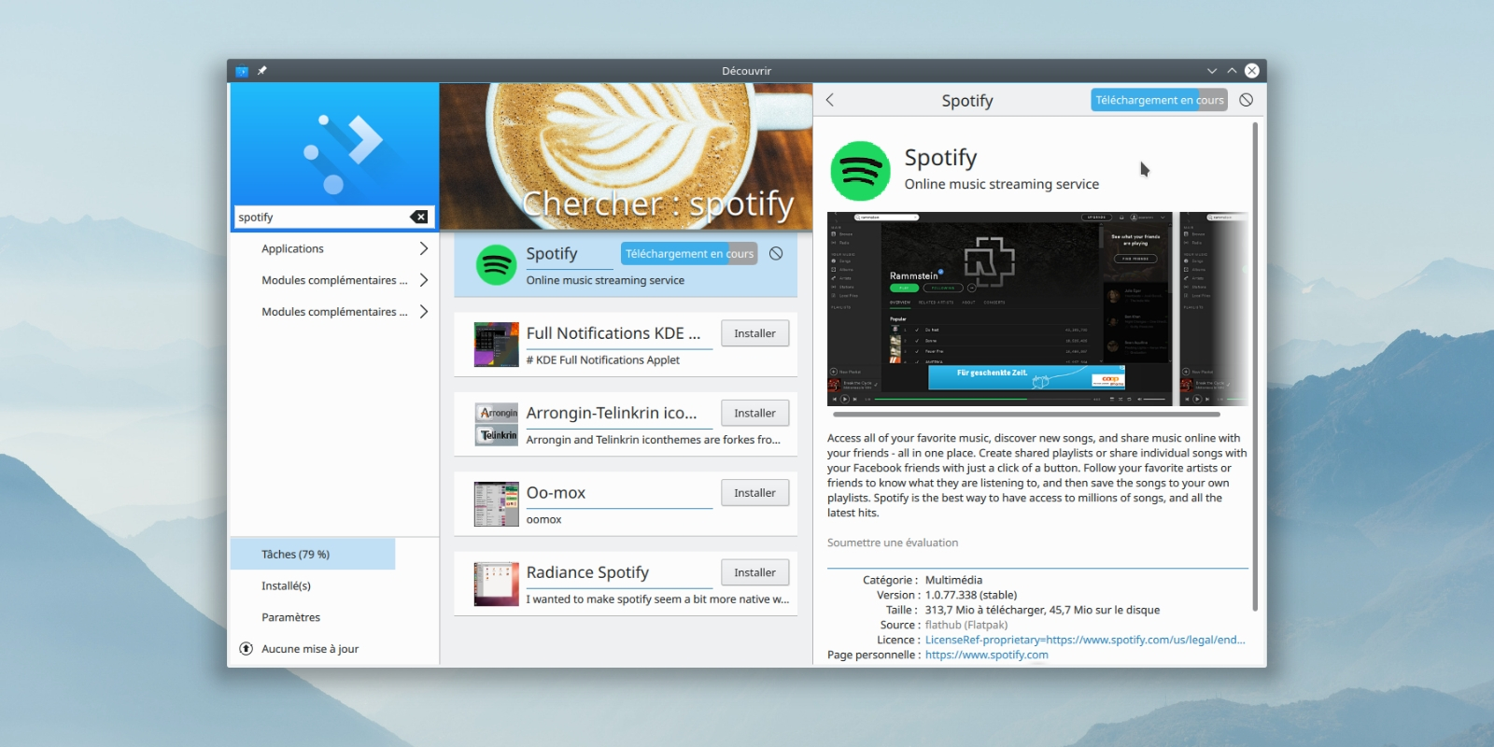Expand the Applications category
The image size is (1494, 747).
[423, 248]
